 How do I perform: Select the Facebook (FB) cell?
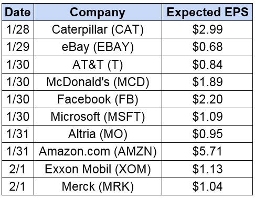click(98, 99)
